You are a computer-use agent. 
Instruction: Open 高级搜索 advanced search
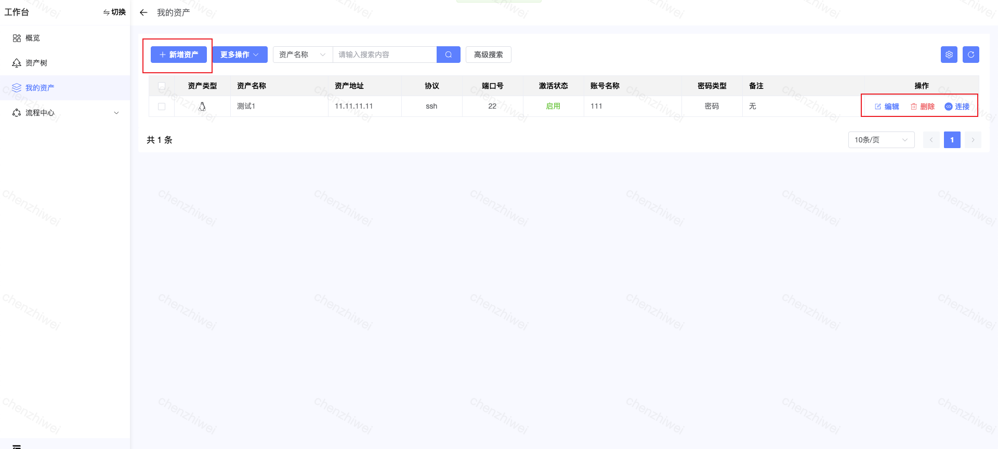tap(489, 55)
